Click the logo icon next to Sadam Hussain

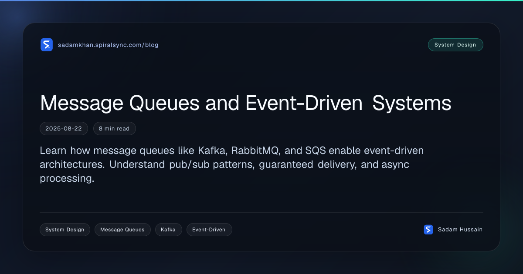tap(428, 230)
